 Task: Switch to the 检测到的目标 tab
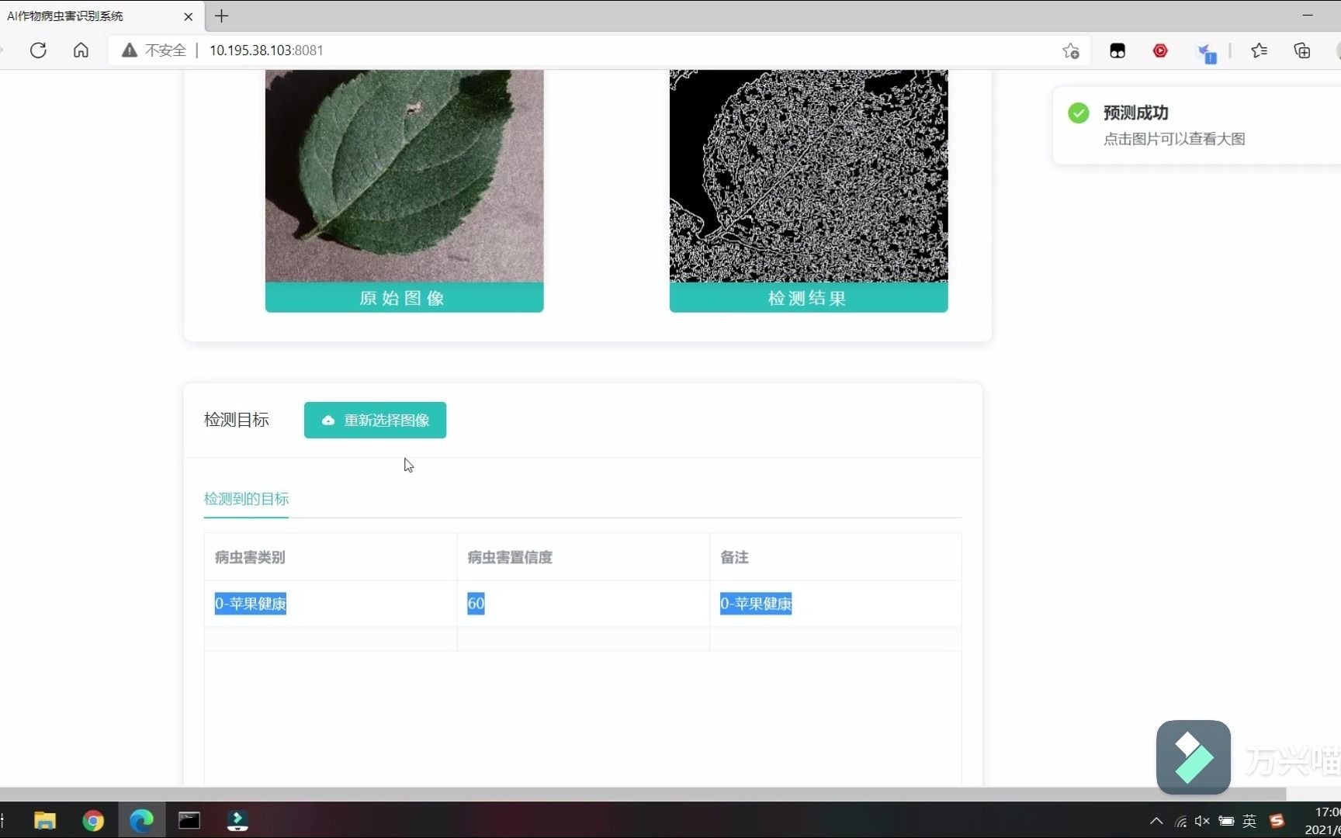pyautogui.click(x=246, y=499)
